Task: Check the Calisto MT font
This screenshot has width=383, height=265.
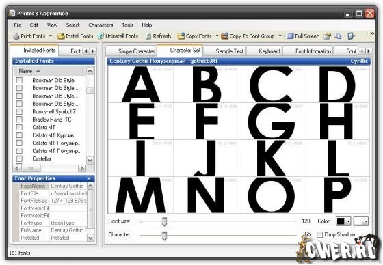Action: (19, 127)
